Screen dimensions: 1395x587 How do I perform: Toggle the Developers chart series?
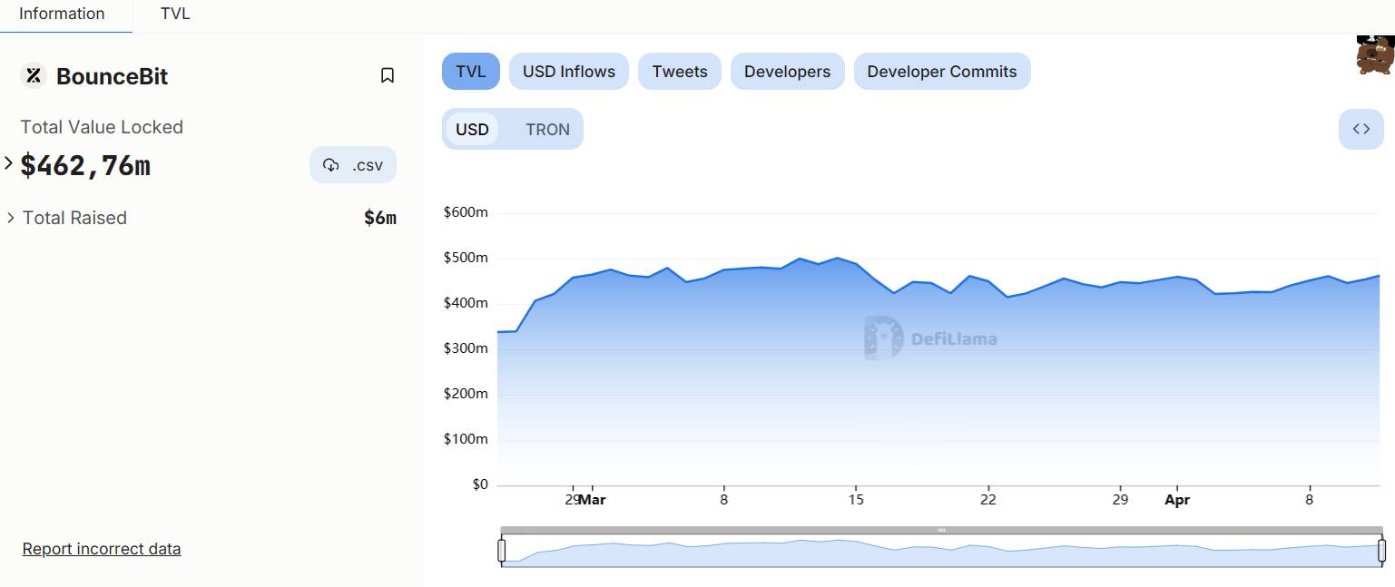[787, 72]
